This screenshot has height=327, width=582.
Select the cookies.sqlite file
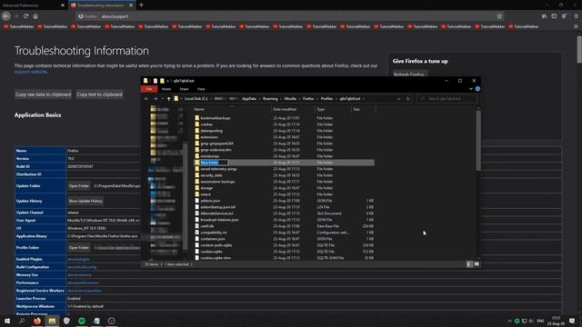pyautogui.click(x=211, y=252)
